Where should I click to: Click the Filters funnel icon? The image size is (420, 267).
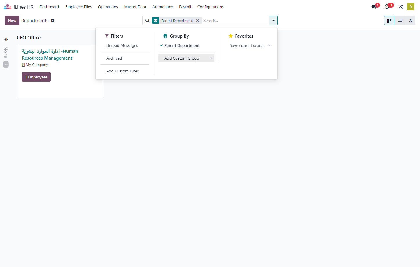coord(107,36)
